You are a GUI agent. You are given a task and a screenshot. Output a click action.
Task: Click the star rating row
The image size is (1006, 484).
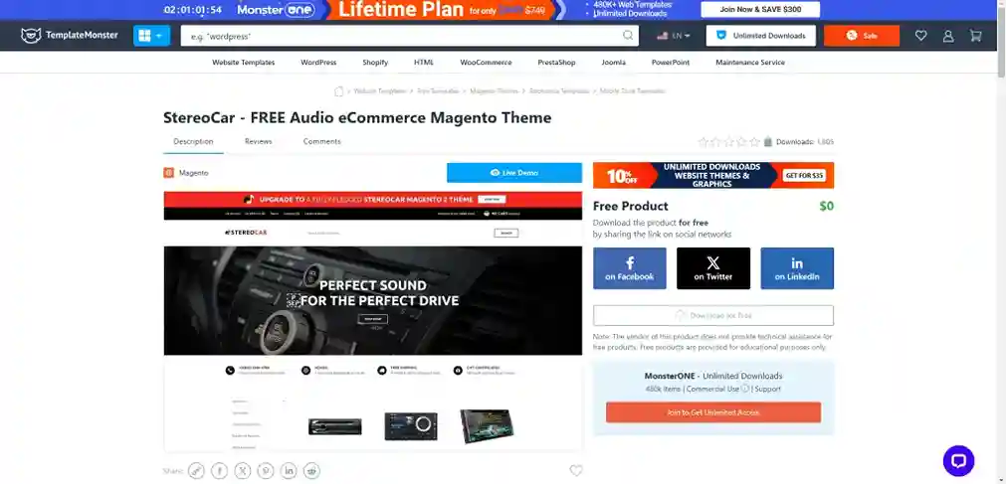[x=728, y=142]
